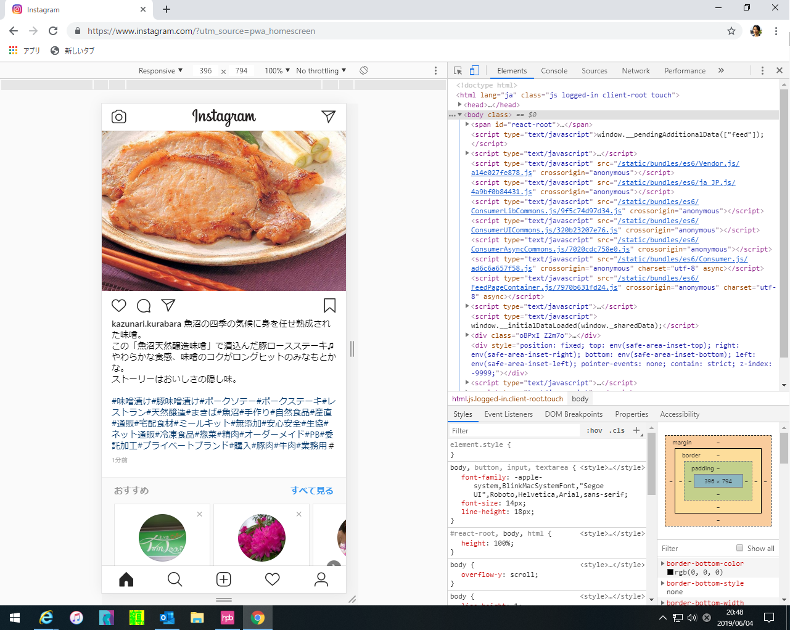Open the Responsive device dropdown
The height and width of the screenshot is (630, 790).
pyautogui.click(x=161, y=71)
